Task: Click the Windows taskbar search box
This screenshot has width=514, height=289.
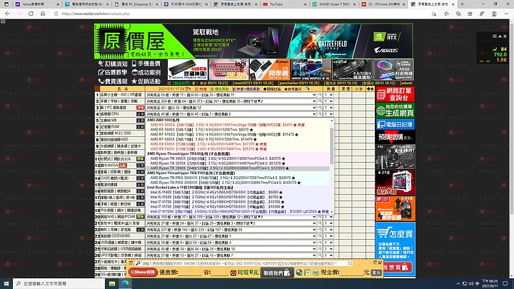Action: click(60, 283)
